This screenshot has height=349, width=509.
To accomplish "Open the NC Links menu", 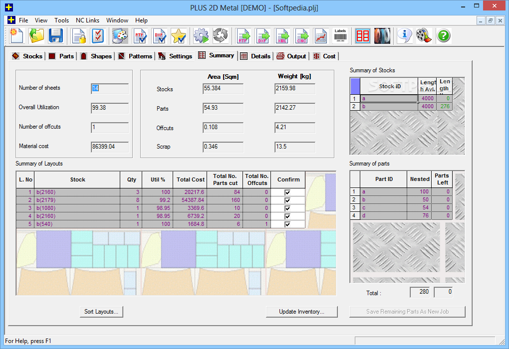I will point(87,20).
